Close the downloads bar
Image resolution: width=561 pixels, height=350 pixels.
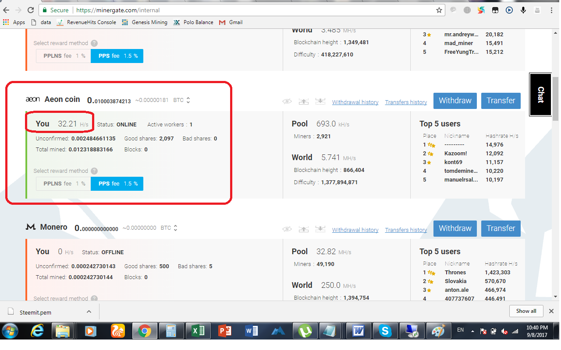point(551,311)
